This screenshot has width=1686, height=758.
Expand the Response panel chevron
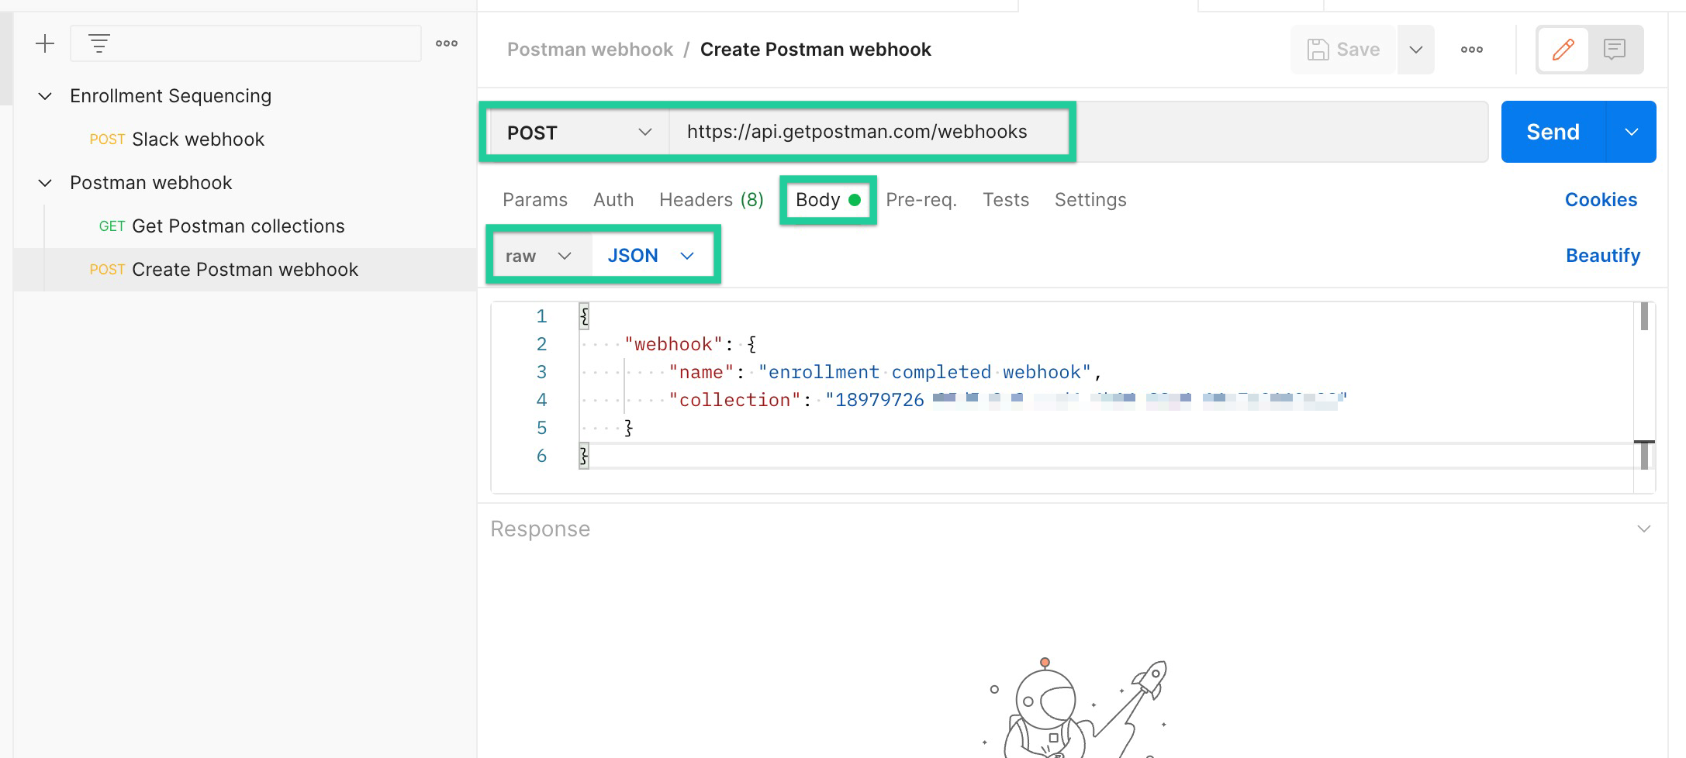coord(1643,529)
